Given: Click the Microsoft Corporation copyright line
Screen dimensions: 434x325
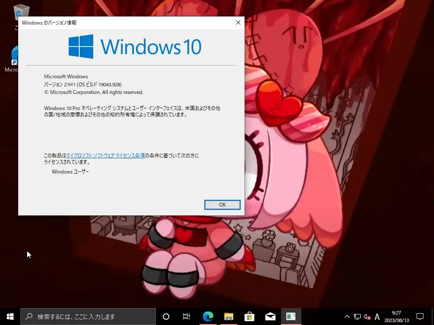Looking at the screenshot, I should click(x=94, y=92).
